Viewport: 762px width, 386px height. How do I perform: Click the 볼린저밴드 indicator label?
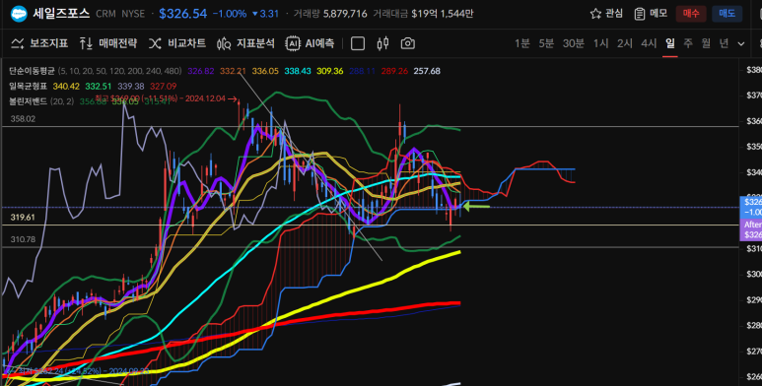coord(28,101)
